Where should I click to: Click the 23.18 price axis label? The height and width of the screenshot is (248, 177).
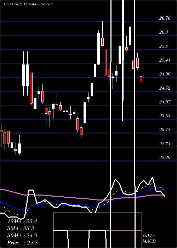(x=165, y=130)
